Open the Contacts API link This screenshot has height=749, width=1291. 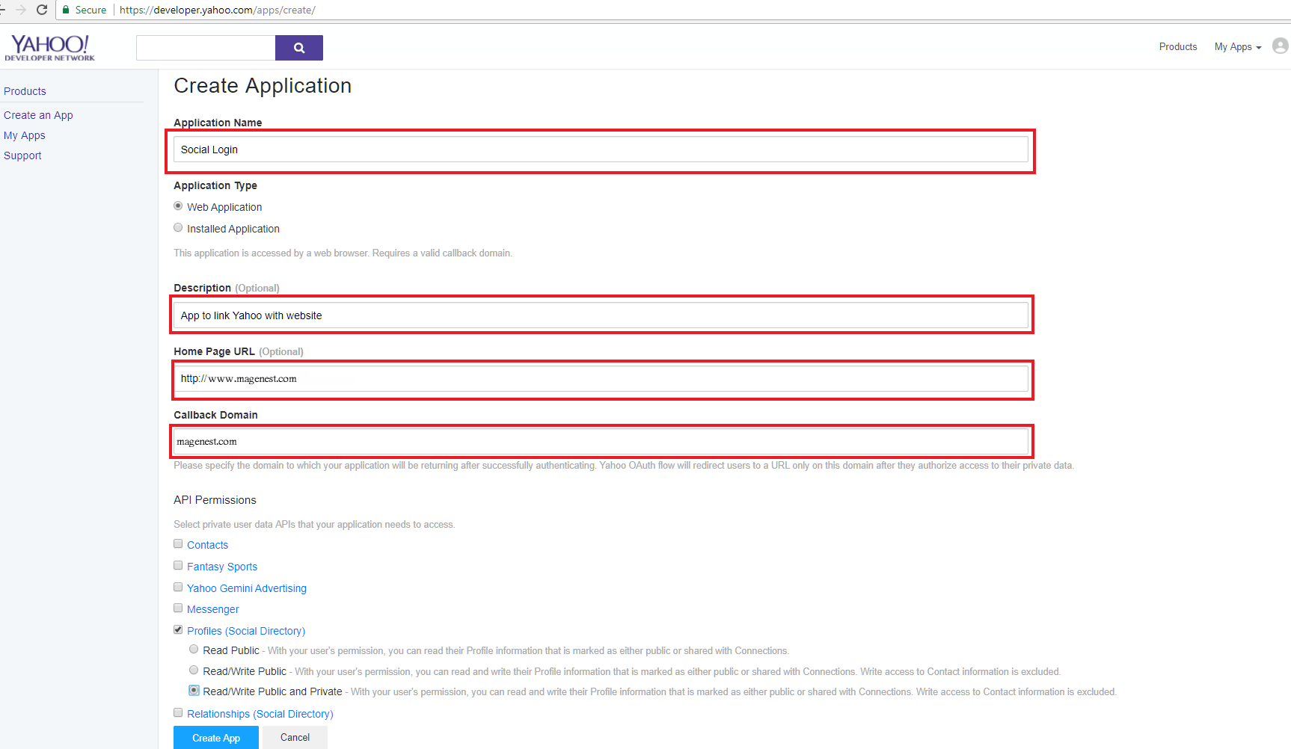[x=207, y=545]
